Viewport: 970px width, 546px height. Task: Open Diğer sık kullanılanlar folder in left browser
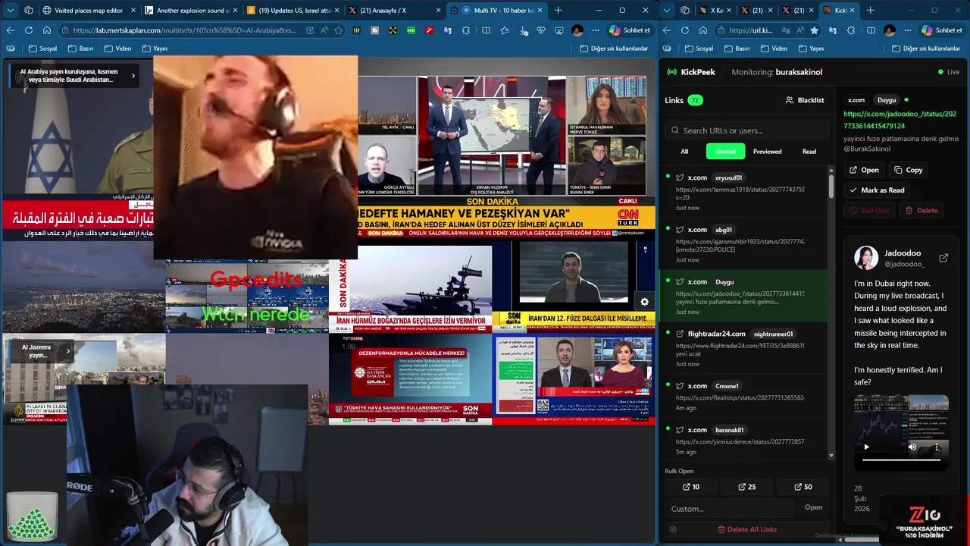coord(614,49)
